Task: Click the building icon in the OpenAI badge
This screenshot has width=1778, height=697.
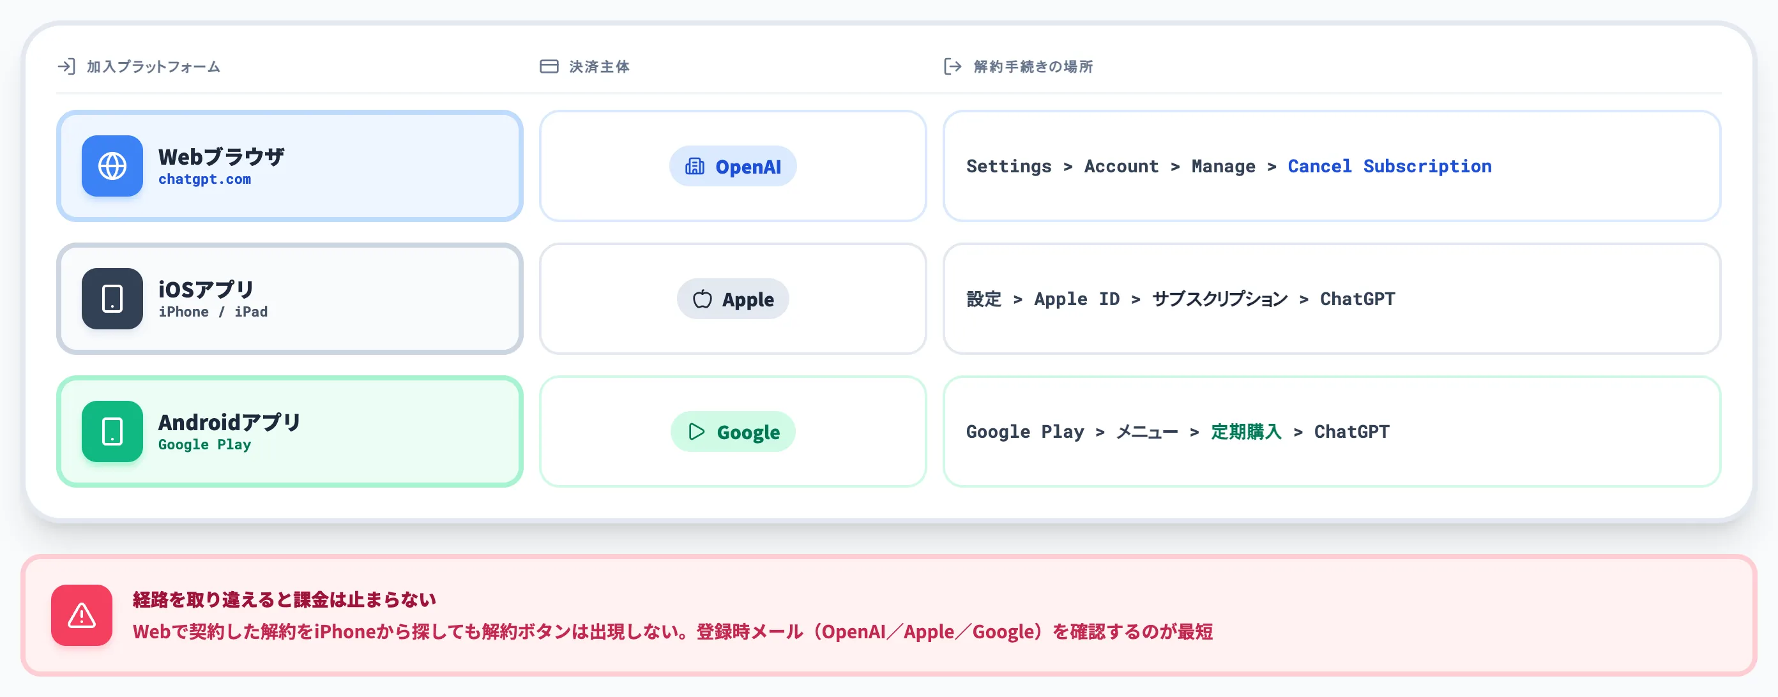Action: tap(694, 167)
